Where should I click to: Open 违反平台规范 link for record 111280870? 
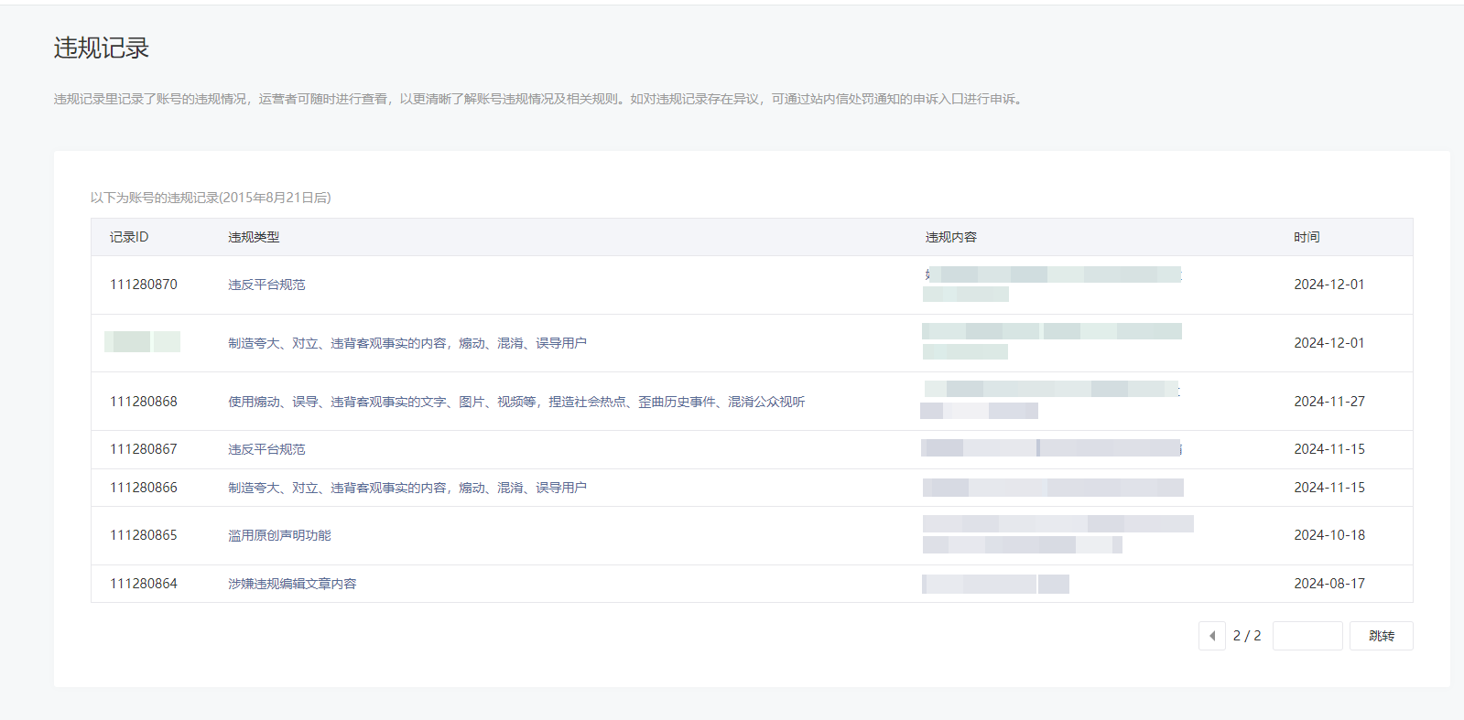tap(266, 285)
